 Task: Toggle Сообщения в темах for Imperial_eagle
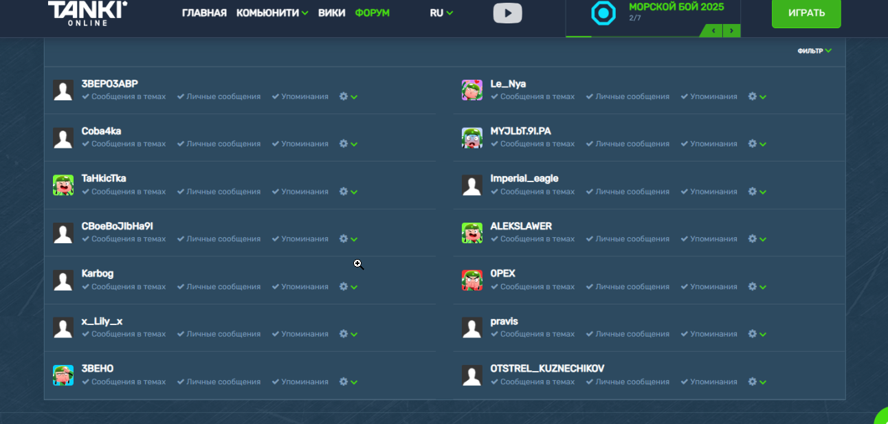(533, 192)
